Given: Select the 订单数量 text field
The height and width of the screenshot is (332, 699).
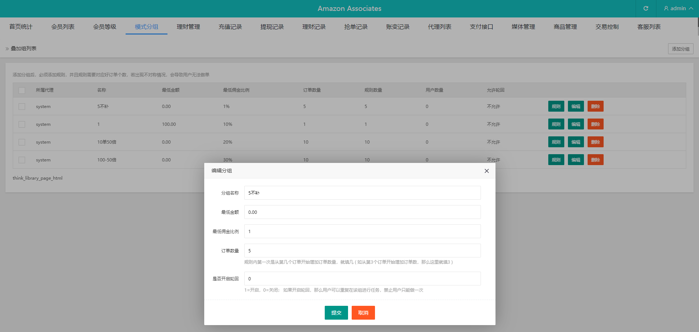Looking at the screenshot, I should 362,251.
